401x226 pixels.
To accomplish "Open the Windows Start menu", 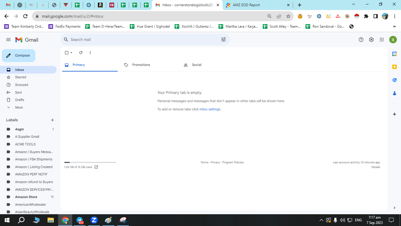I will point(7,220).
